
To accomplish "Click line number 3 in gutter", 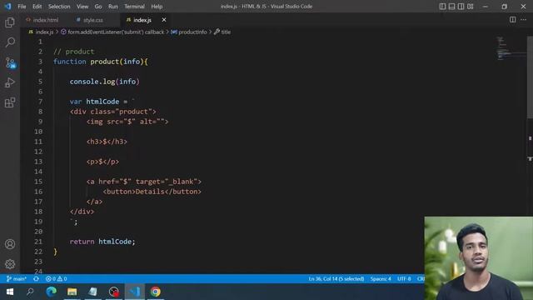I will pos(40,62).
